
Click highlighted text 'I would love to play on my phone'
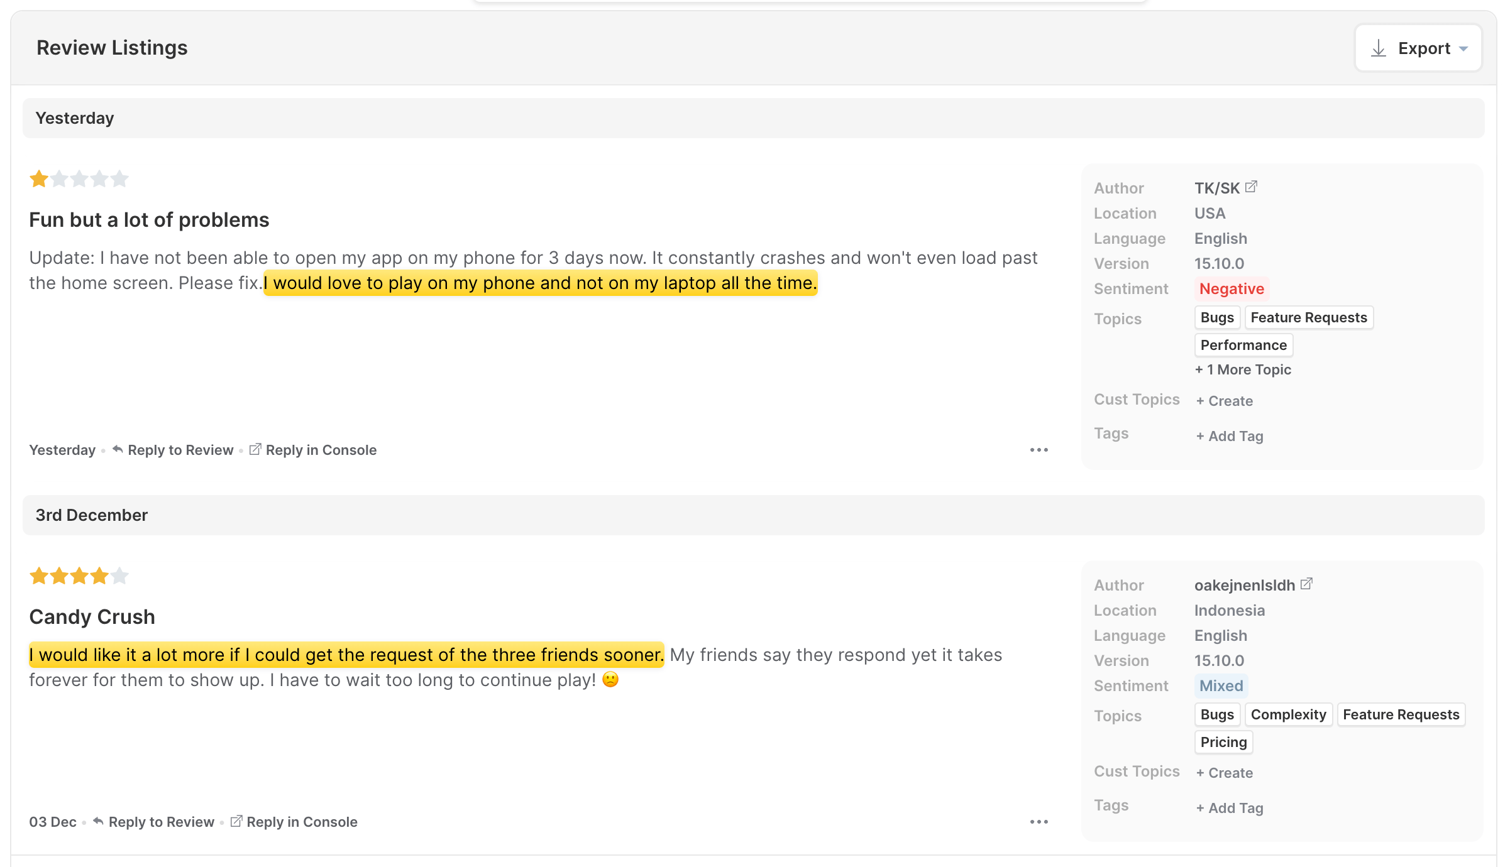(x=540, y=283)
